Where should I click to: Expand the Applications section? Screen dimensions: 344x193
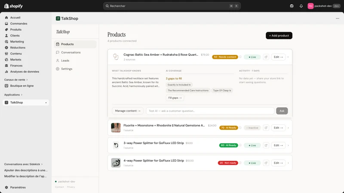(13, 95)
